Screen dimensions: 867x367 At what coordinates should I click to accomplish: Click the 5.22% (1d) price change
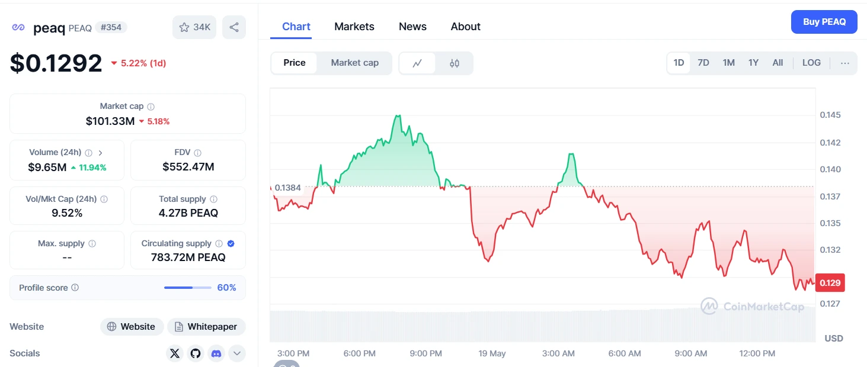tap(138, 63)
